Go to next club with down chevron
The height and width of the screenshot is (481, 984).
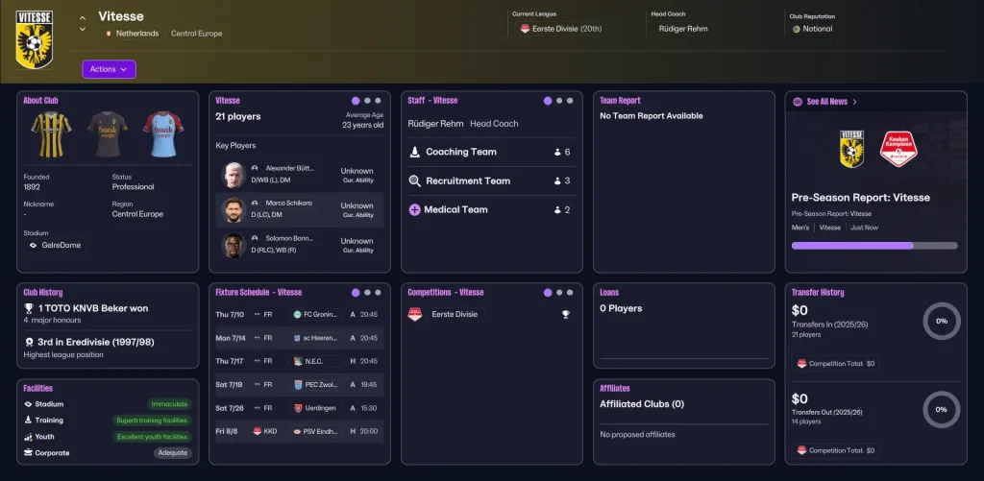(83, 29)
